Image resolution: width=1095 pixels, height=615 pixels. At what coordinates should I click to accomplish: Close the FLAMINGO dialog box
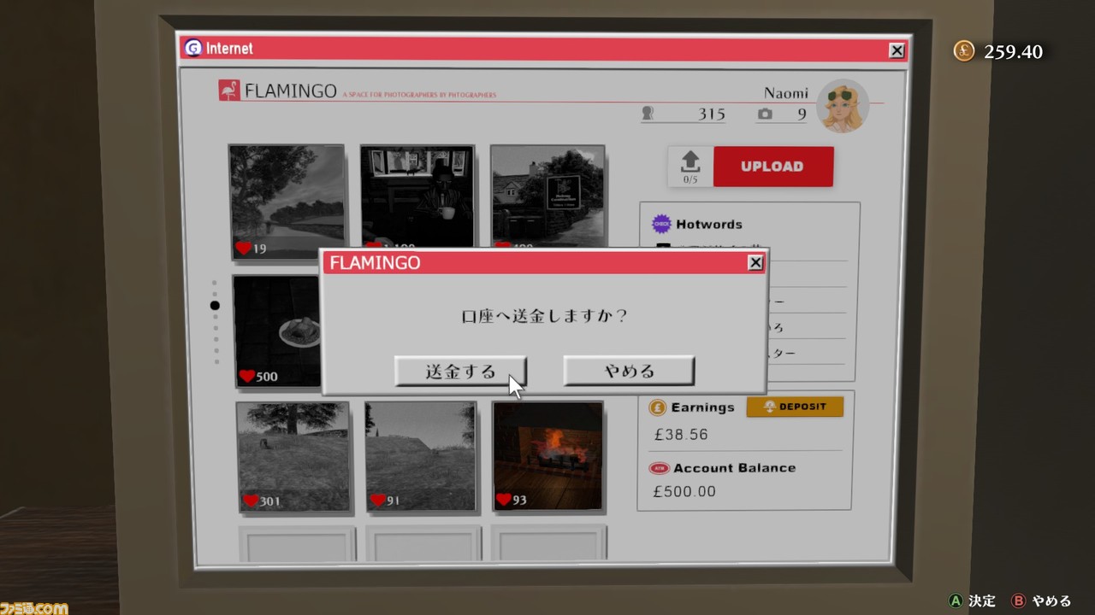(x=755, y=263)
